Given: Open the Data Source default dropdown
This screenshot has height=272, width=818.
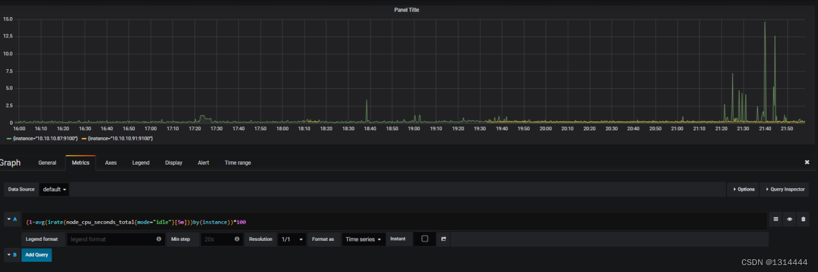Looking at the screenshot, I should pyautogui.click(x=55, y=189).
